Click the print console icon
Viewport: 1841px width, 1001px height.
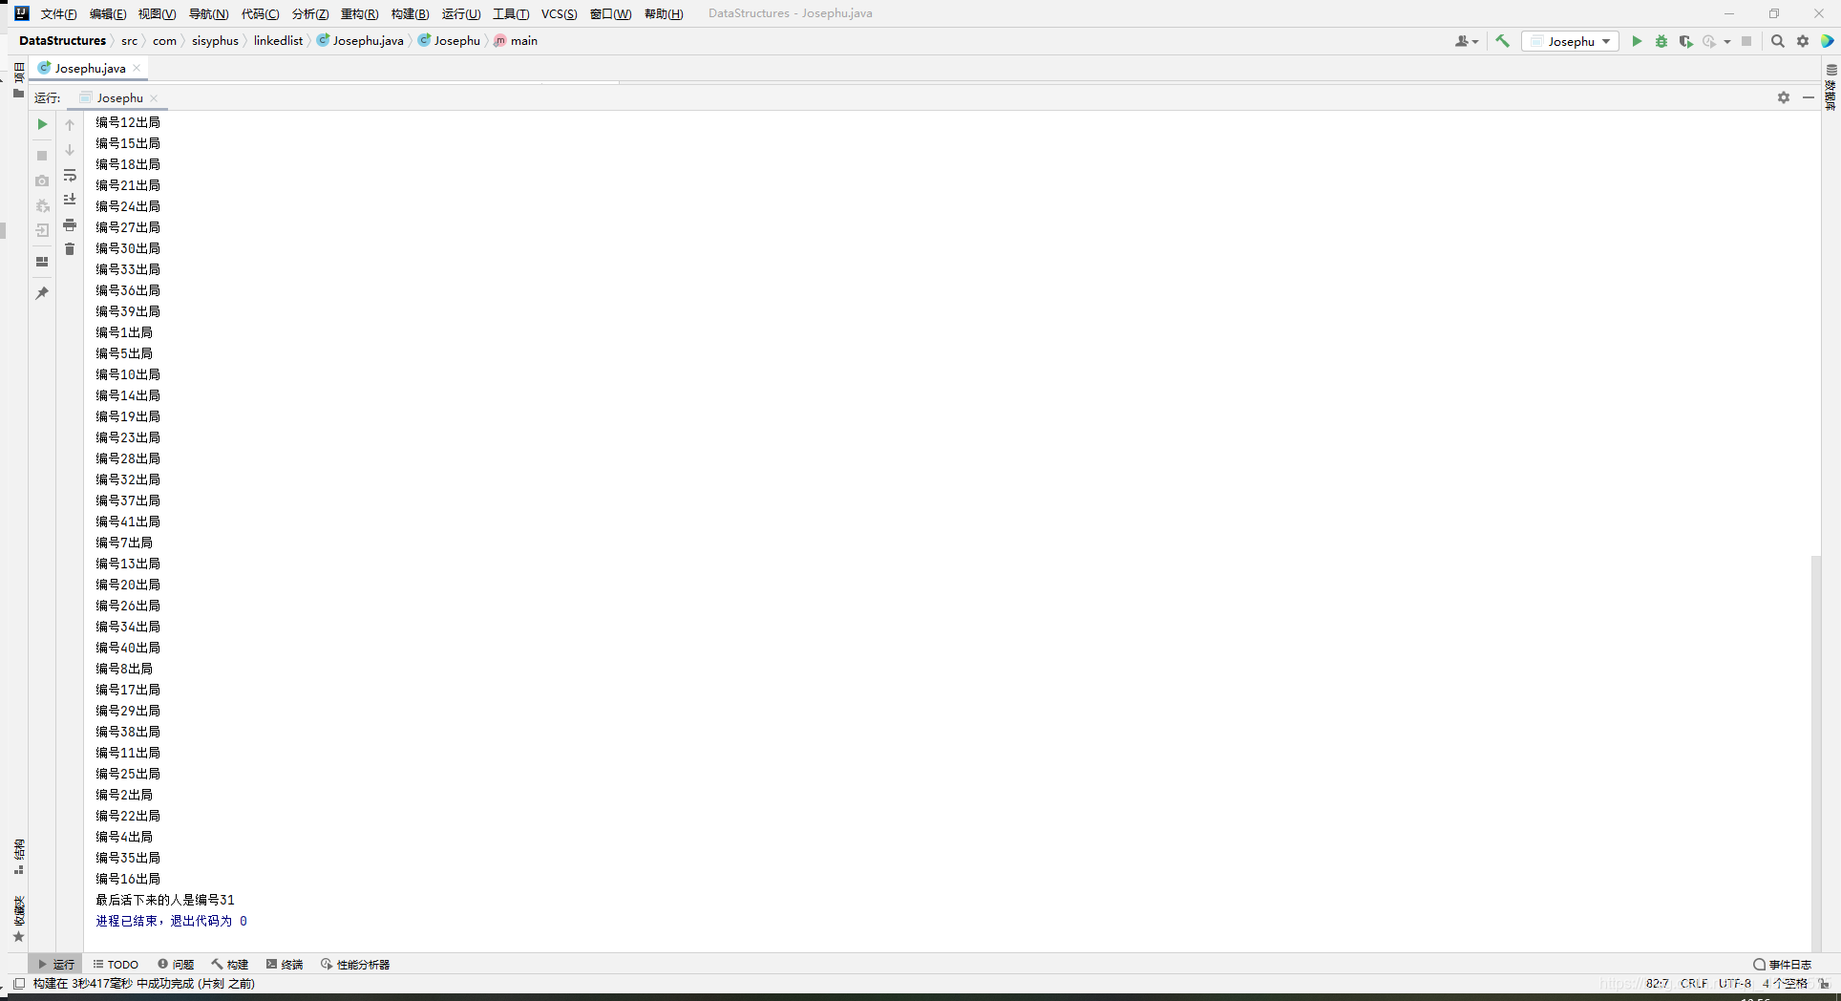click(70, 224)
